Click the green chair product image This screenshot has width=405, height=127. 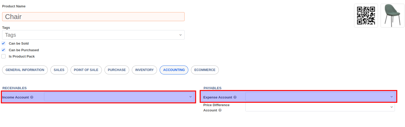pos(393,16)
